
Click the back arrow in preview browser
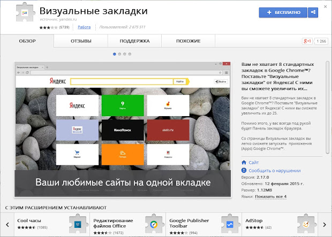(x=19, y=73)
